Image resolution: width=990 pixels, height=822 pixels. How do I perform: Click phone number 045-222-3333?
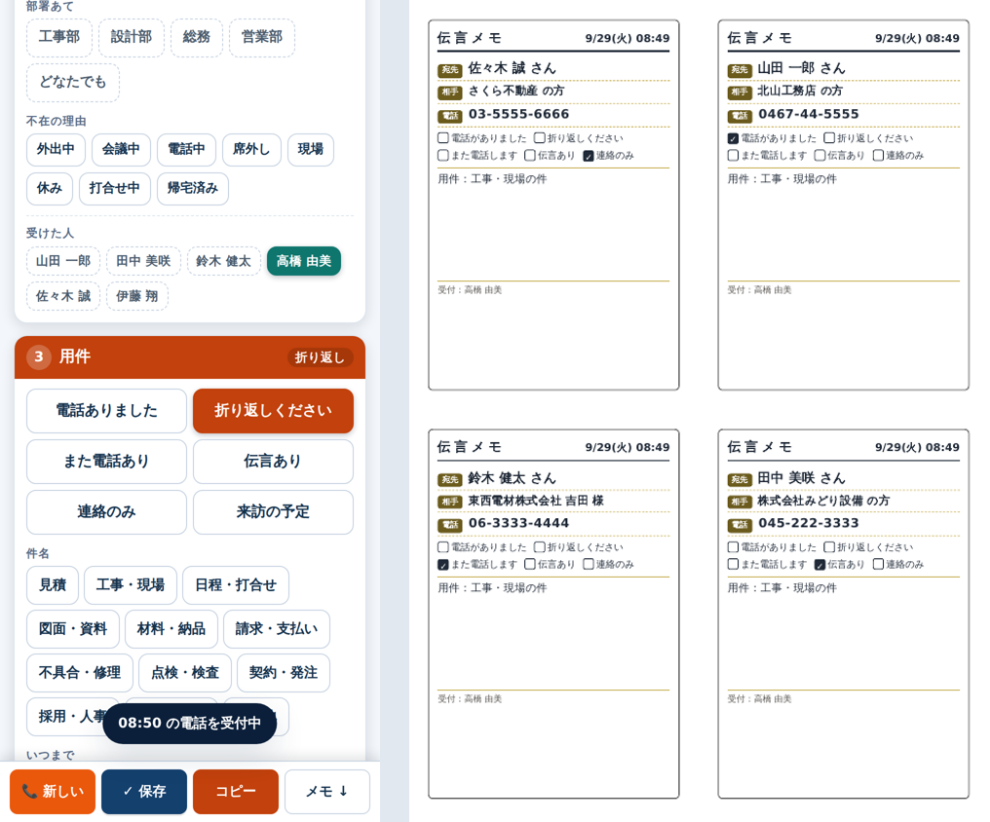(x=808, y=523)
